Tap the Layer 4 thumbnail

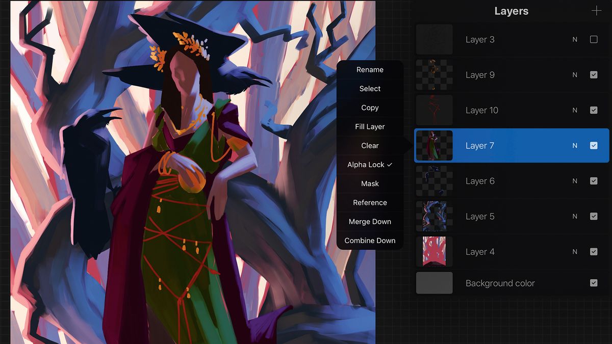tap(434, 251)
